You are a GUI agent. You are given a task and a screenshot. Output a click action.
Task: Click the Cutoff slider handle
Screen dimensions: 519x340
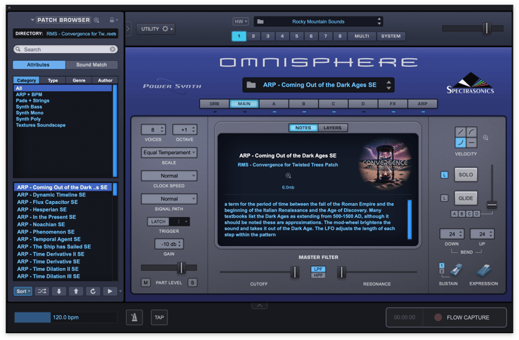[x=295, y=272]
